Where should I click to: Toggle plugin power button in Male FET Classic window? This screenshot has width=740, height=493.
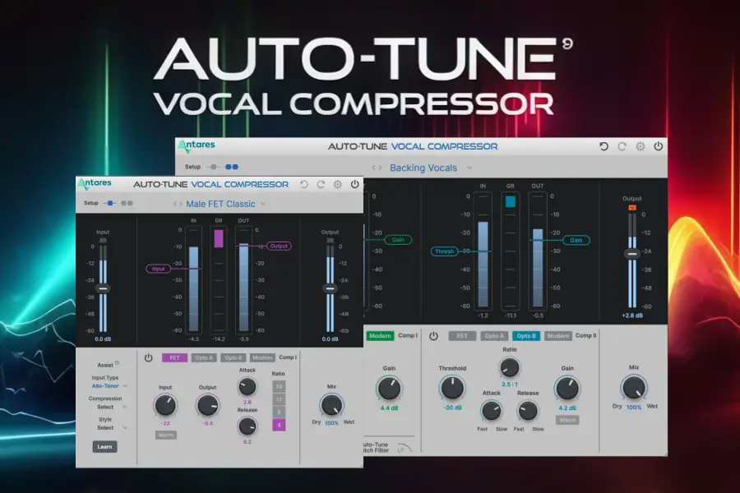[x=354, y=184]
